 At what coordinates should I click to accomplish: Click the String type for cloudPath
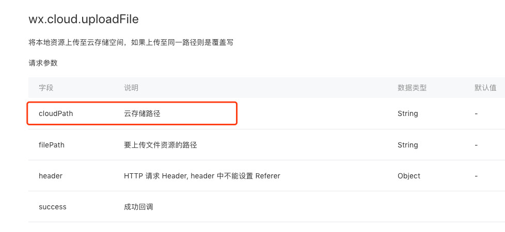pos(407,113)
